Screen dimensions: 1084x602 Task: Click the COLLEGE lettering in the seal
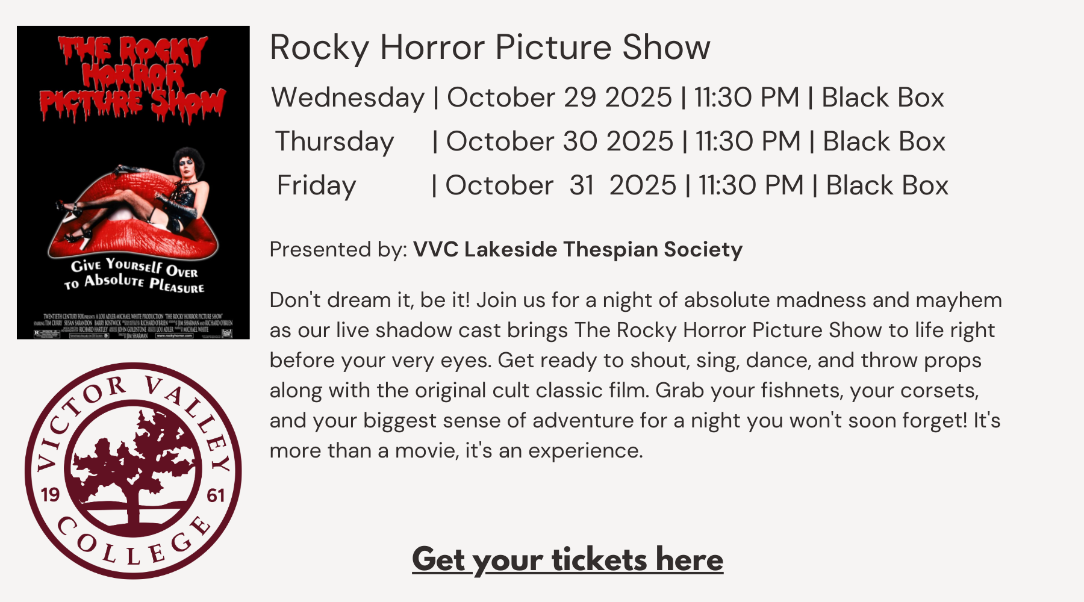132,545
